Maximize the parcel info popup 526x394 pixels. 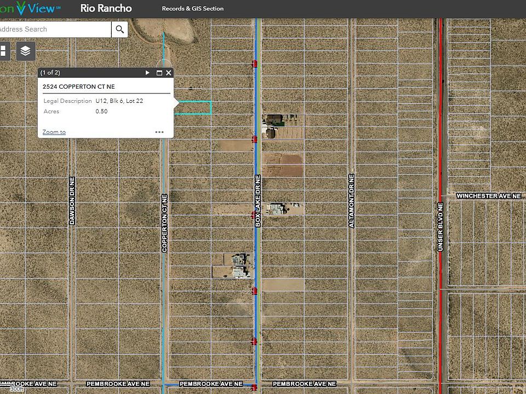coord(159,73)
